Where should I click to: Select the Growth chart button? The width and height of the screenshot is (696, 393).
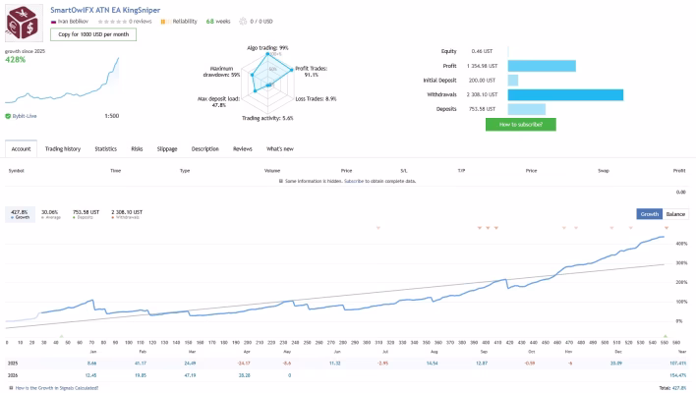pyautogui.click(x=650, y=214)
